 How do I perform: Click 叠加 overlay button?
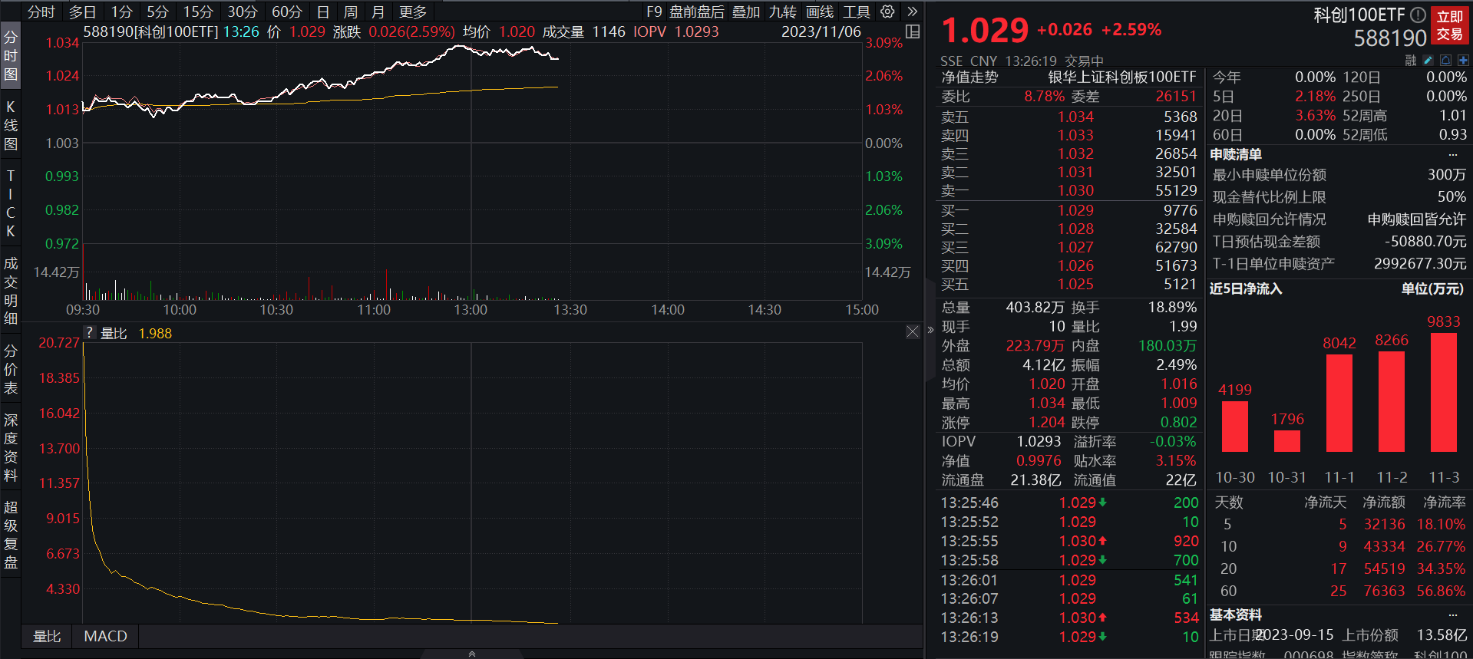[746, 12]
